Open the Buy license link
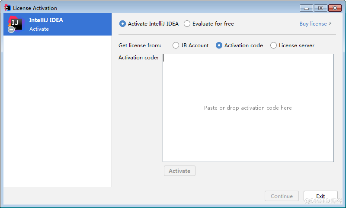Image resolution: width=346 pixels, height=208 pixels. click(x=313, y=24)
